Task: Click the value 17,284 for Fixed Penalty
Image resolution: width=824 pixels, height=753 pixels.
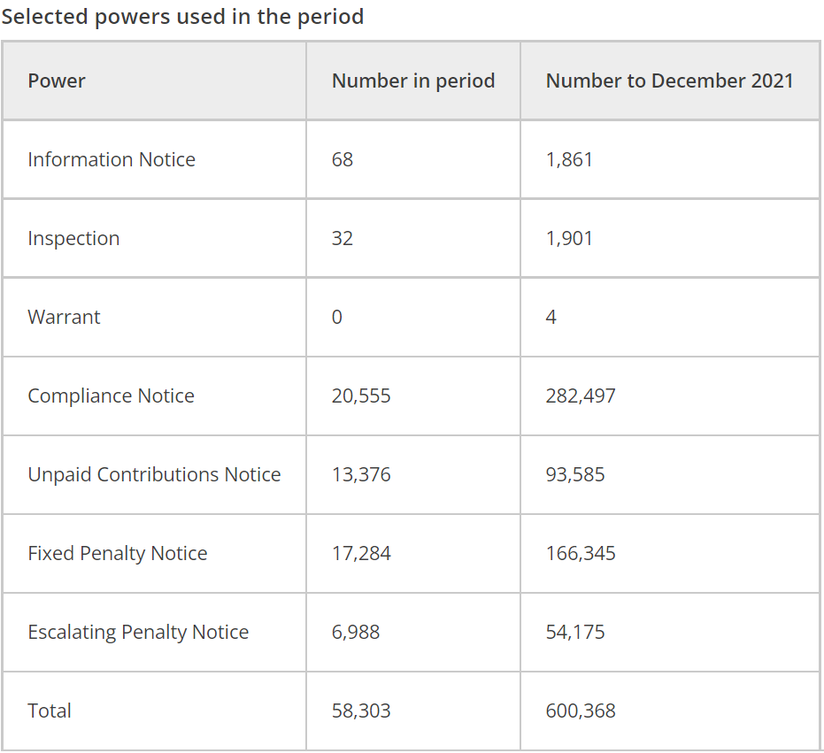Action: (x=361, y=553)
